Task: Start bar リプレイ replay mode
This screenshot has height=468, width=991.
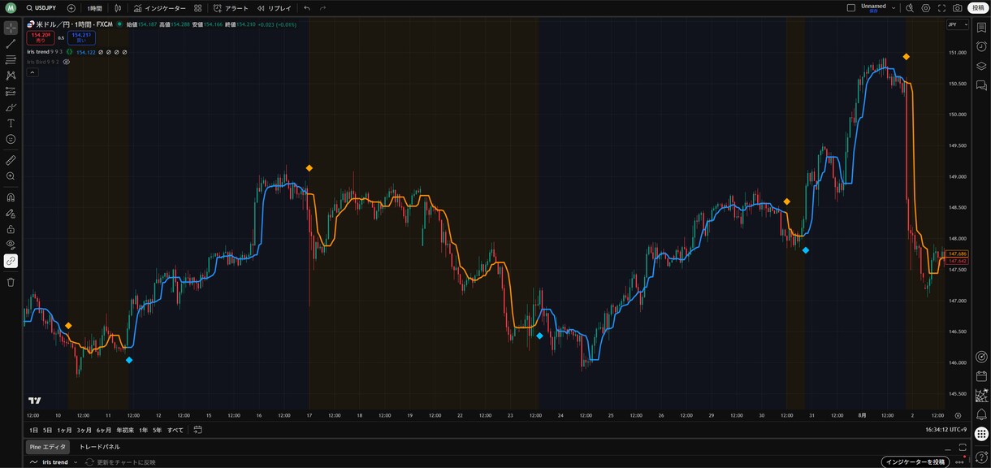Action: (275, 8)
